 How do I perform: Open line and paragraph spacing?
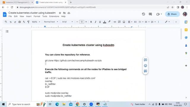click(x=135, y=22)
